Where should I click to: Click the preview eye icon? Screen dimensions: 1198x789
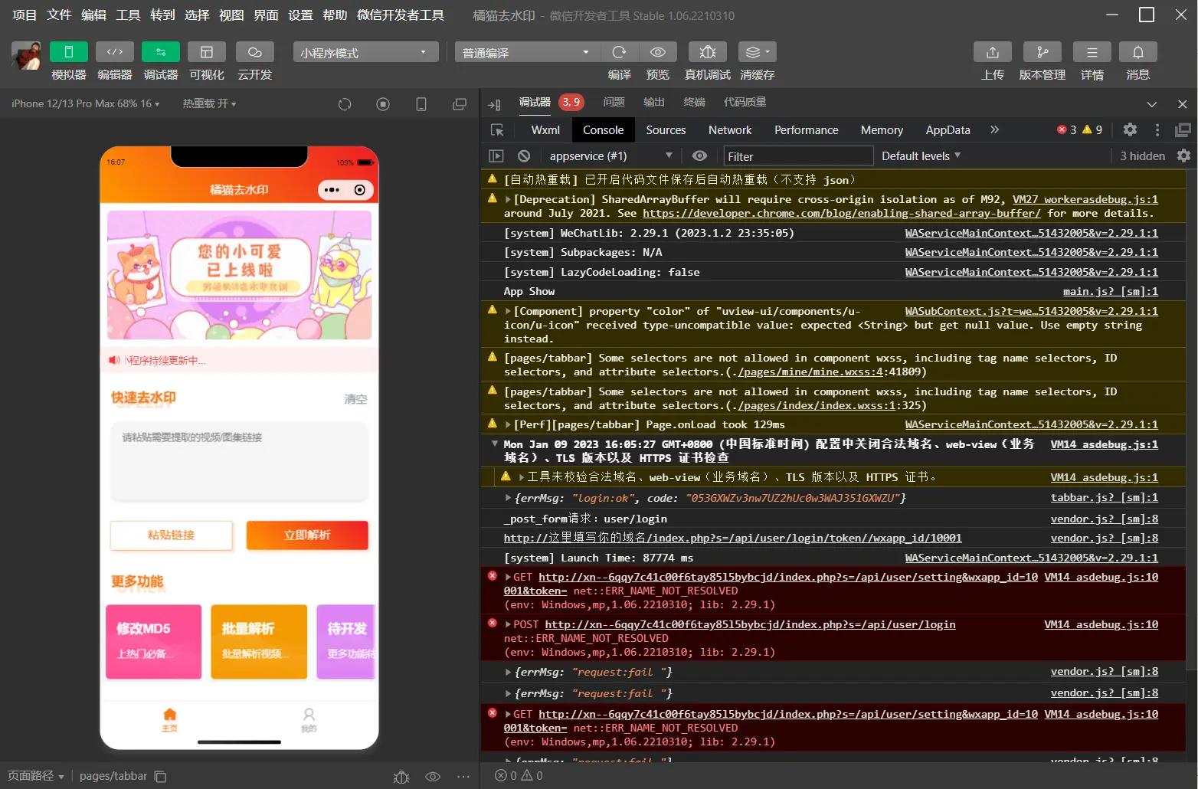(657, 52)
